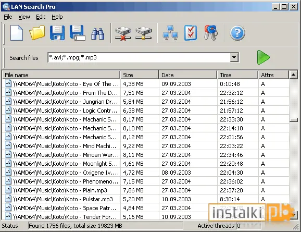The height and width of the screenshot is (232, 301).
Task: Open the options checklist icon
Action: [191, 33]
